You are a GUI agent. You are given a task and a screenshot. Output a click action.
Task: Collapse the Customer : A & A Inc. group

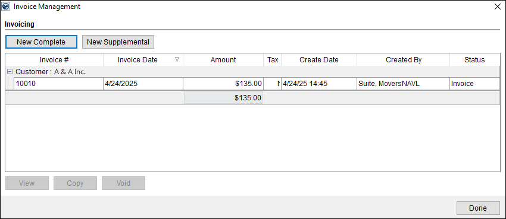tap(10, 72)
